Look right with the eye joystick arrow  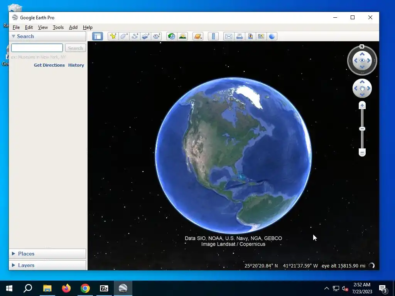click(x=368, y=61)
